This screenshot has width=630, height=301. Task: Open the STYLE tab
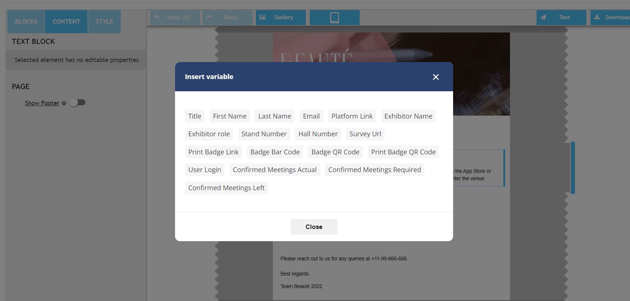point(104,21)
